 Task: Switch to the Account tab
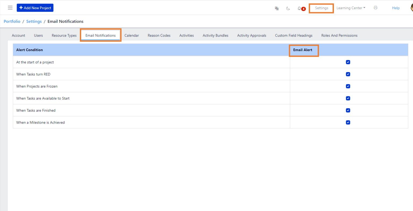[19, 36]
